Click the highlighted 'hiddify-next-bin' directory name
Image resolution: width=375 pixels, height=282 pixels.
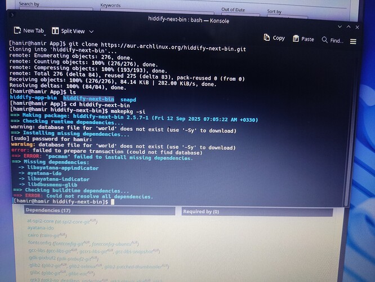pyautogui.click(x=89, y=99)
